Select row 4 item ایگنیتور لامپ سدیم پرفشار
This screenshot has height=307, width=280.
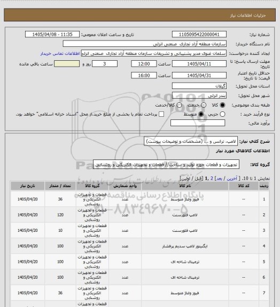pos(185,246)
